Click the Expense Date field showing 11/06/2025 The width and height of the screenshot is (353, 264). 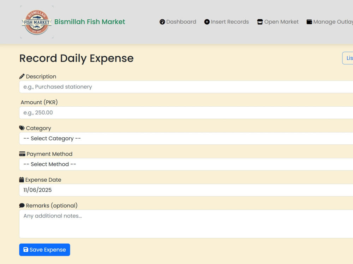point(186,190)
